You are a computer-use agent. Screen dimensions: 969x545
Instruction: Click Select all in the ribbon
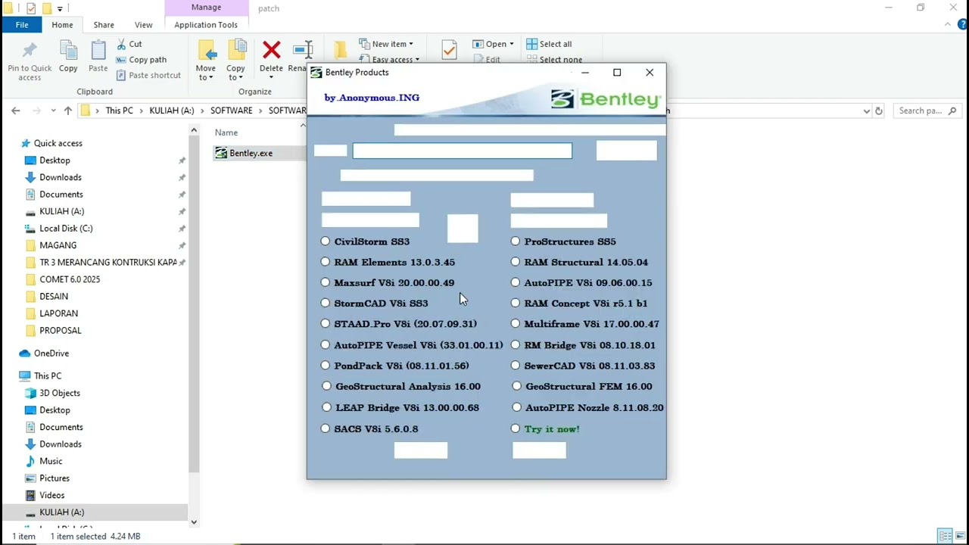[x=549, y=44]
